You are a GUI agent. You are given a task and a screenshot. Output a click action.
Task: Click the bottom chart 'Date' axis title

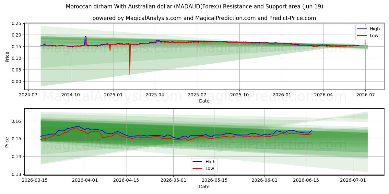click(x=204, y=187)
